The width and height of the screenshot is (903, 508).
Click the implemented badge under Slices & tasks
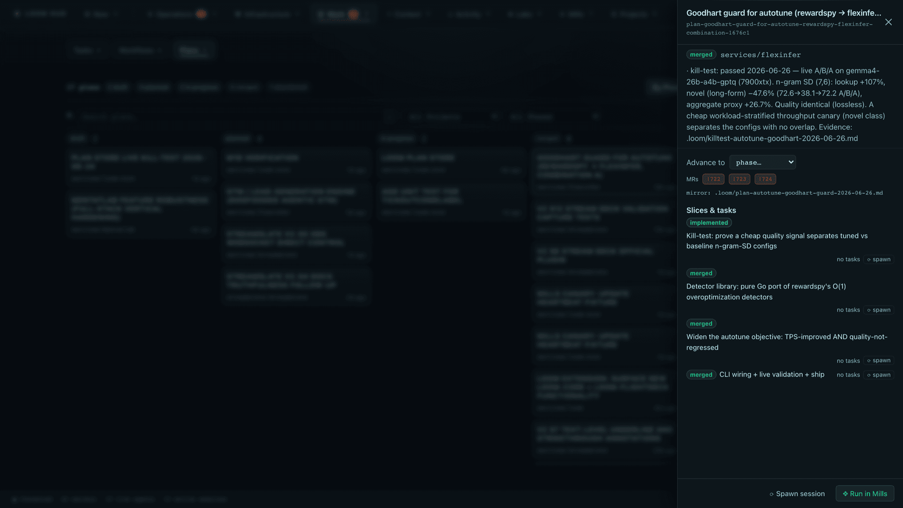click(709, 223)
